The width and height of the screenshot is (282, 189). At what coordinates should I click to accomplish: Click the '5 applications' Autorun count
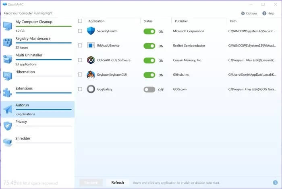[x=25, y=114]
